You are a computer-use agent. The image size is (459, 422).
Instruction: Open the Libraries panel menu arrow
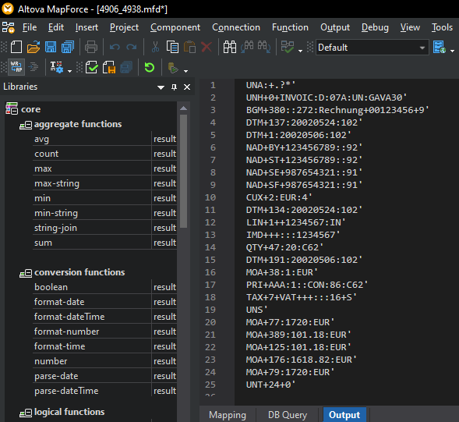click(161, 87)
